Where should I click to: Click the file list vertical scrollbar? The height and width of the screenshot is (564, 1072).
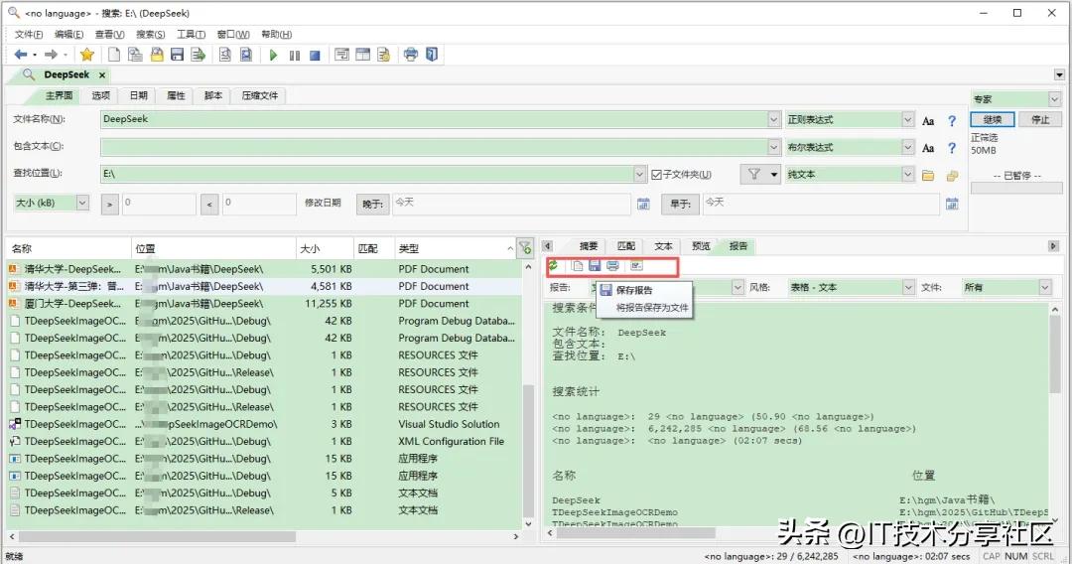tap(528, 395)
